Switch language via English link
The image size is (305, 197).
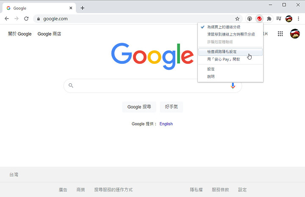coord(166,124)
